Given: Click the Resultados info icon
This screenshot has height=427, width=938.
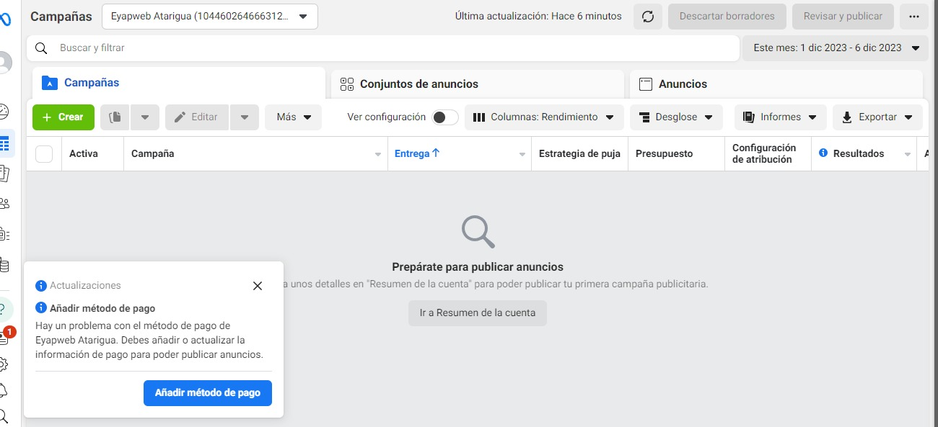Looking at the screenshot, I should [823, 153].
